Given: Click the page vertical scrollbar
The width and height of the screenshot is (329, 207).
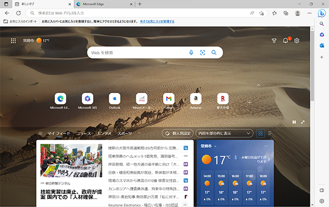Looking at the screenshot, I should [x=312, y=67].
